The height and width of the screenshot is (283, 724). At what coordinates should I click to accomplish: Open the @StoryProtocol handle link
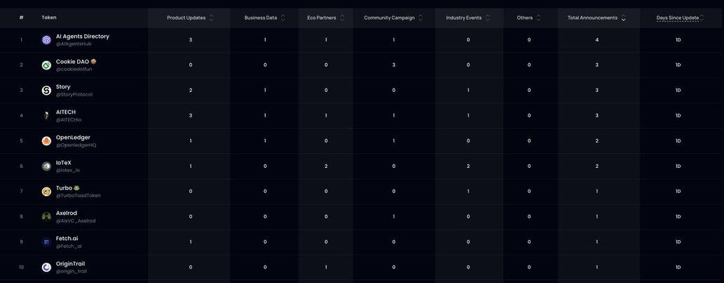[x=74, y=94]
